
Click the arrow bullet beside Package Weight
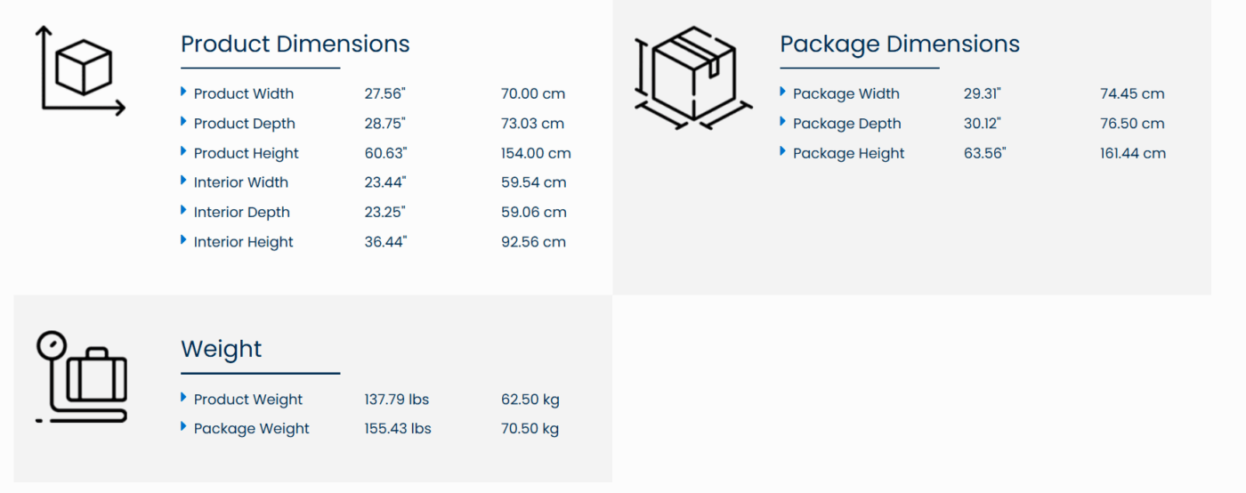click(183, 427)
